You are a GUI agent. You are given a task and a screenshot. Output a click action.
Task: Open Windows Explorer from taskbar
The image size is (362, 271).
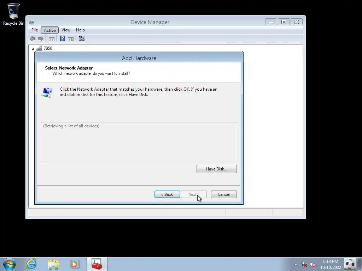click(x=53, y=264)
